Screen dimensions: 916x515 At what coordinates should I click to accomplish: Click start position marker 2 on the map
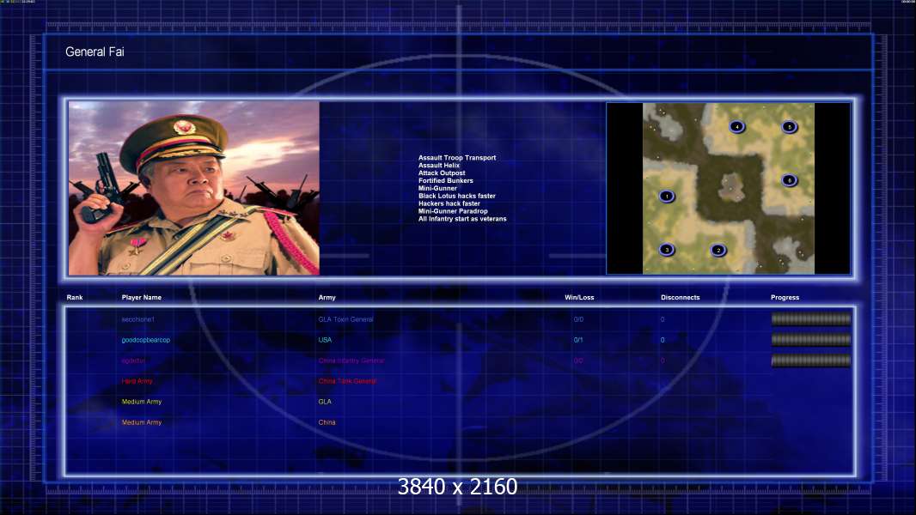[x=718, y=251]
